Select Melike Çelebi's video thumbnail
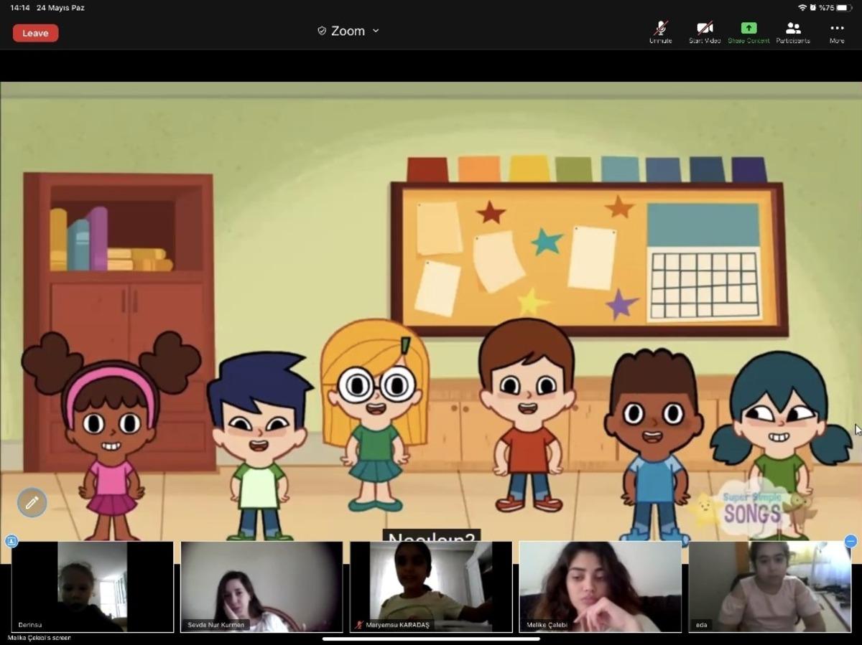The height and width of the screenshot is (645, 862). coord(600,586)
